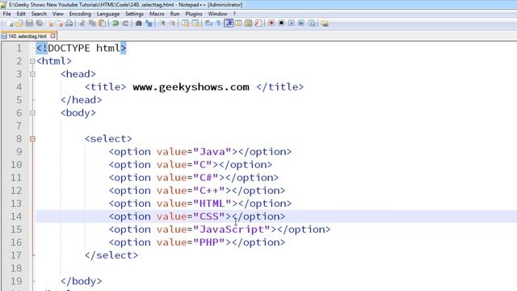
Task: Undo the last edit with the green Undo arrow
Action: [x=116, y=23]
